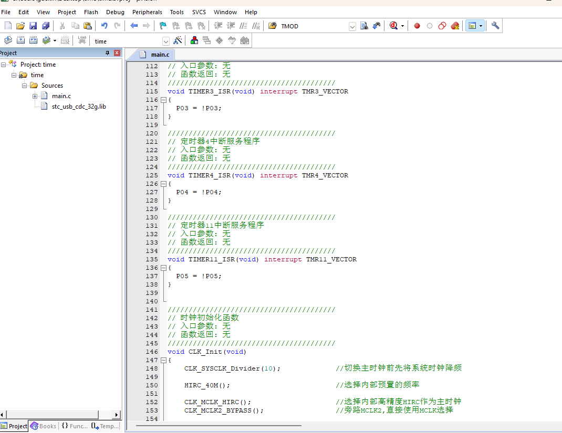562x433 pixels.
Task: Expand the main.c node in project tree
Action: tap(35, 96)
